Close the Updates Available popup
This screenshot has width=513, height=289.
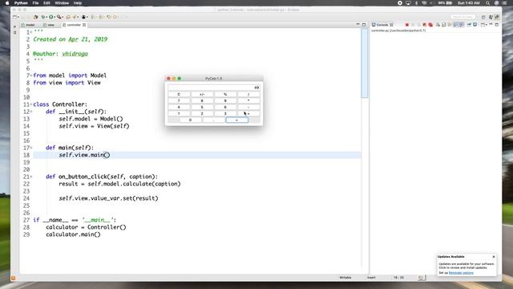[494, 257]
